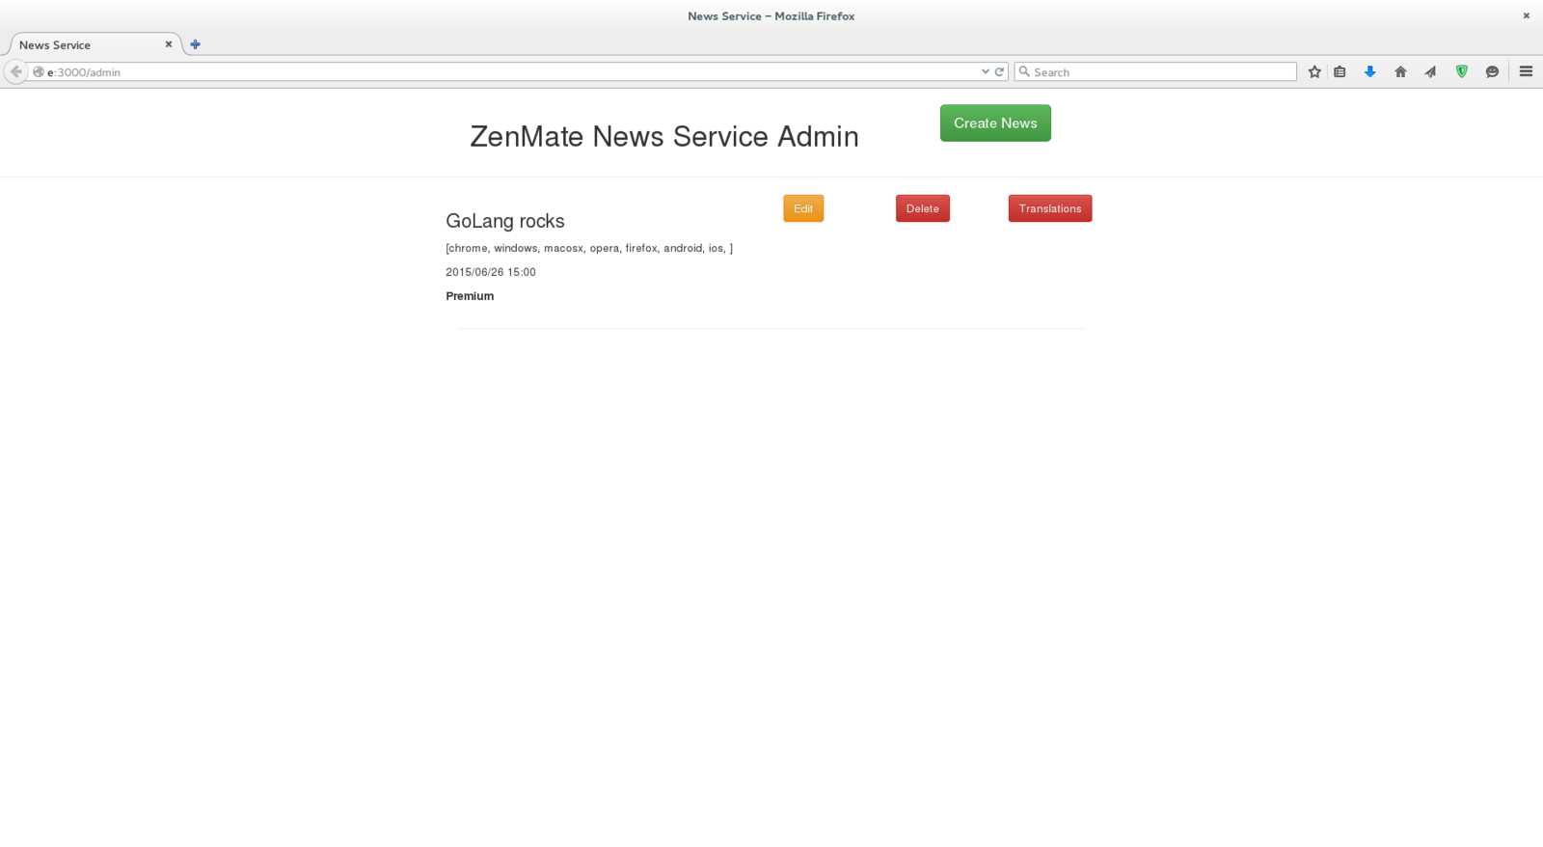The height and width of the screenshot is (847, 1543).
Task: Delete the GoLang rocks news item
Action: coord(923,208)
